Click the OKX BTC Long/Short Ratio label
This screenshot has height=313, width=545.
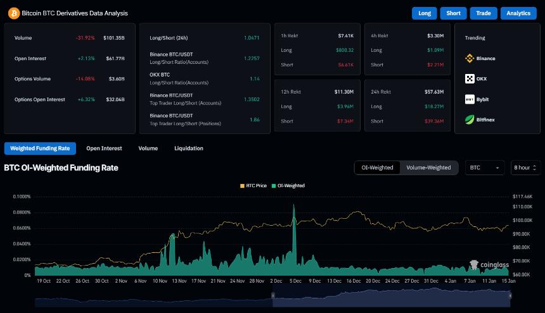point(179,78)
